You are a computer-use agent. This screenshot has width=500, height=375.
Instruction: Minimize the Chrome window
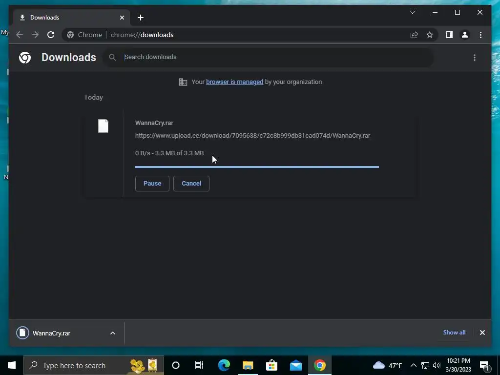435,12
